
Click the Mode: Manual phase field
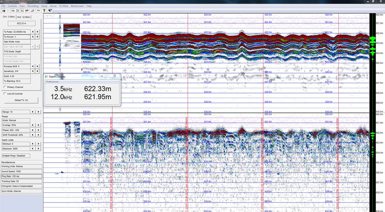(17, 120)
